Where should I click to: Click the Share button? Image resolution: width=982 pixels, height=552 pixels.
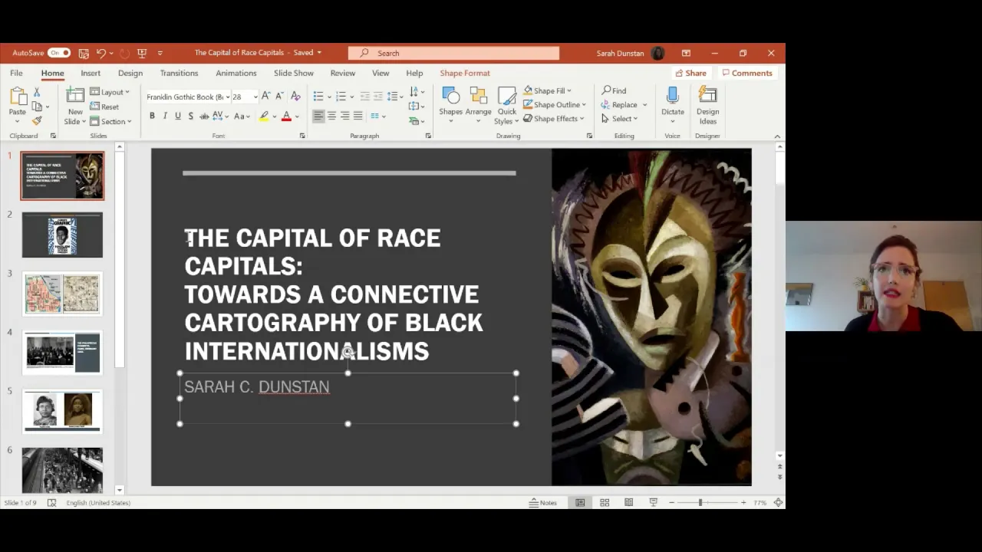click(690, 73)
